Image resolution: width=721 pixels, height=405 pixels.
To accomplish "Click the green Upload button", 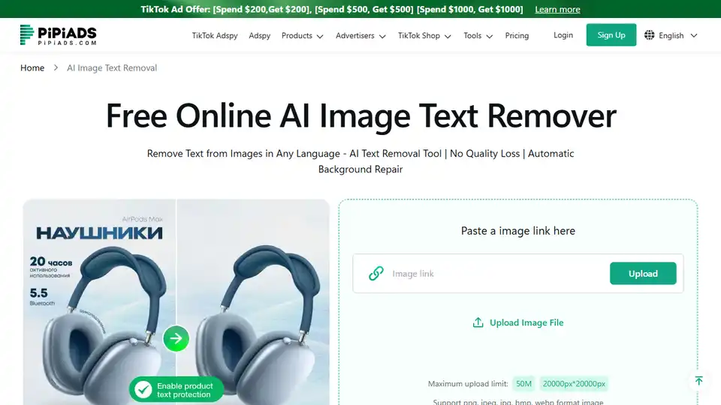I will [643, 273].
